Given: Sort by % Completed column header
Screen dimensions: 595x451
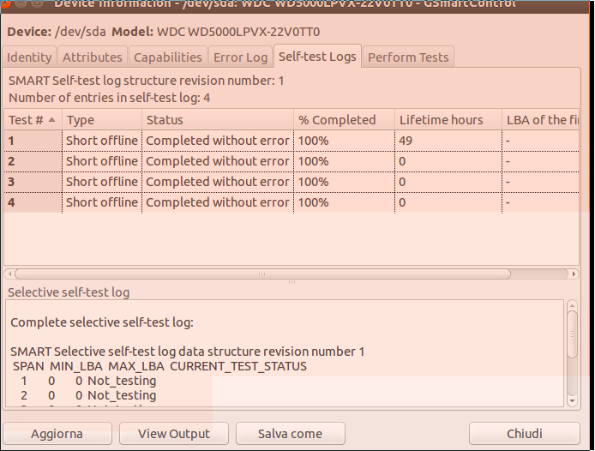Looking at the screenshot, I should coord(344,120).
